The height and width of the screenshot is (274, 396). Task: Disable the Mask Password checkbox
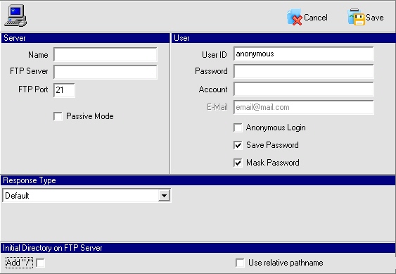(x=238, y=163)
